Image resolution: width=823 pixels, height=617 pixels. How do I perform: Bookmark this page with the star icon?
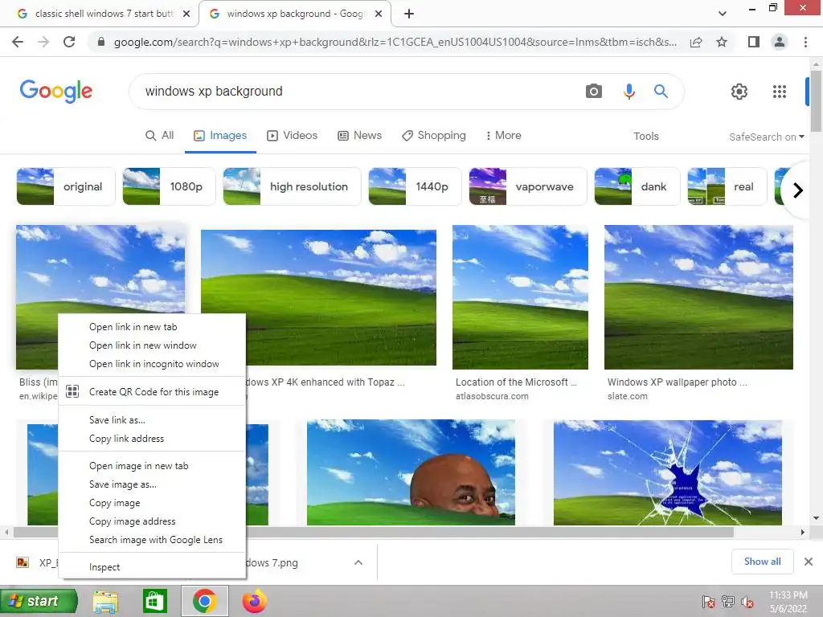(722, 42)
